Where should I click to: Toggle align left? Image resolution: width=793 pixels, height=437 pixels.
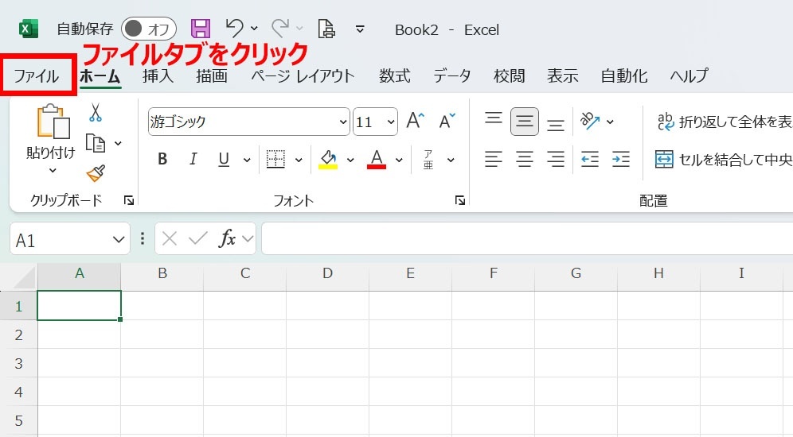click(x=493, y=160)
